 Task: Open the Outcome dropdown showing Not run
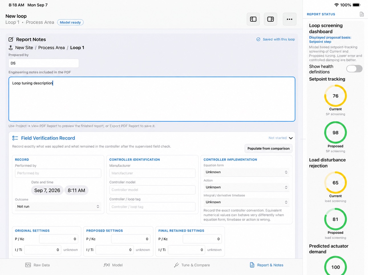pyautogui.click(x=58, y=206)
